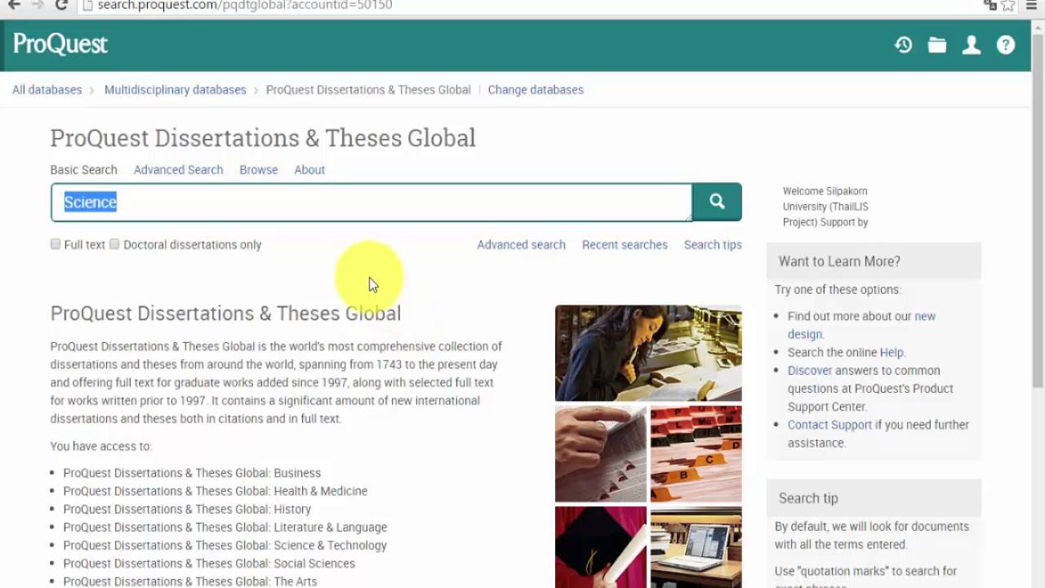Open the online Help link

892,353
